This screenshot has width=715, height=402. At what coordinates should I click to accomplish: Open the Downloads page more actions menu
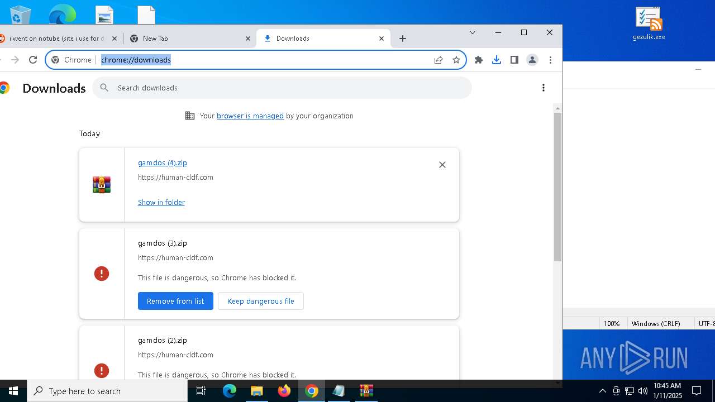(544, 88)
